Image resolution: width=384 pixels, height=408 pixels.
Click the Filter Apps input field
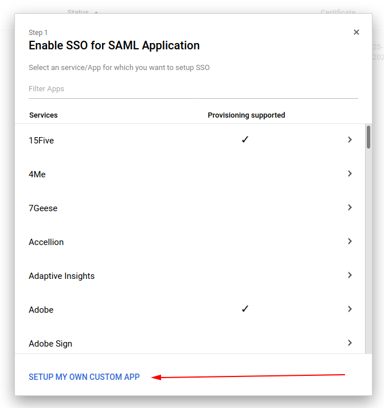point(193,89)
